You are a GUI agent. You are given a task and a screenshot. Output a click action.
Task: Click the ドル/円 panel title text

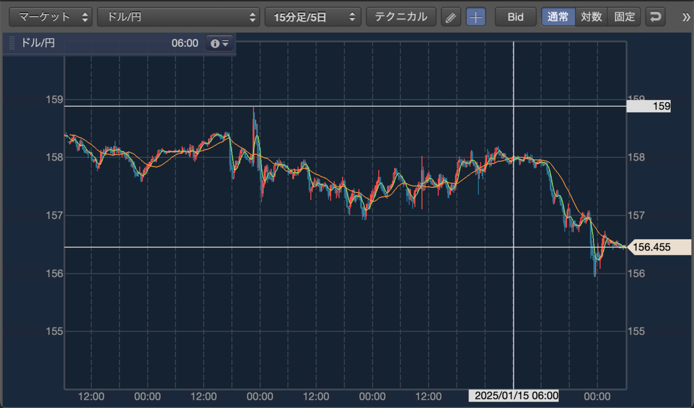(38, 43)
